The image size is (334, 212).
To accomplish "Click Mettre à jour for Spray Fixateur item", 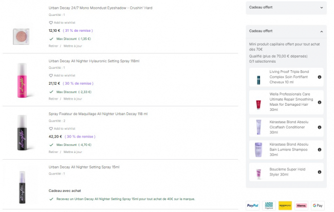I will click(x=72, y=152).
